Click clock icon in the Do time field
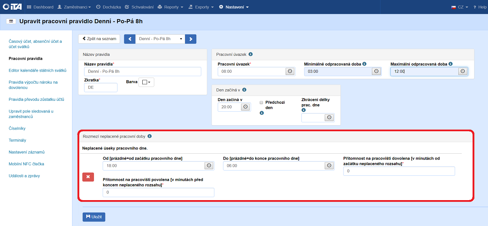The image size is (488, 226). 329,166
